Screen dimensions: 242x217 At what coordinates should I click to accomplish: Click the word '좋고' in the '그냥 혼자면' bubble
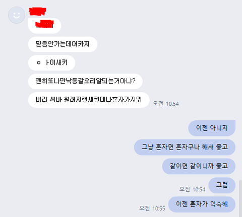tap(222, 147)
